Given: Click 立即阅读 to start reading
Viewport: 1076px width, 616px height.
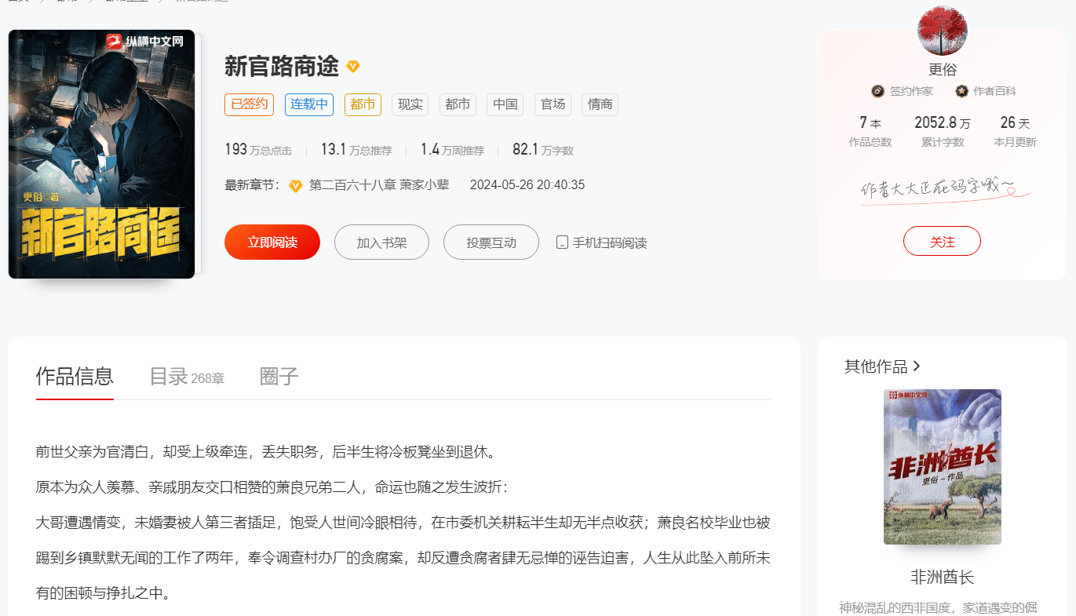Looking at the screenshot, I should tap(272, 242).
